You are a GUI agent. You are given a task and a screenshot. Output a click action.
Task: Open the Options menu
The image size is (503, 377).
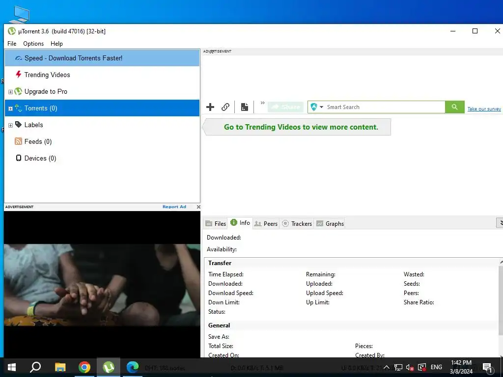(33, 44)
